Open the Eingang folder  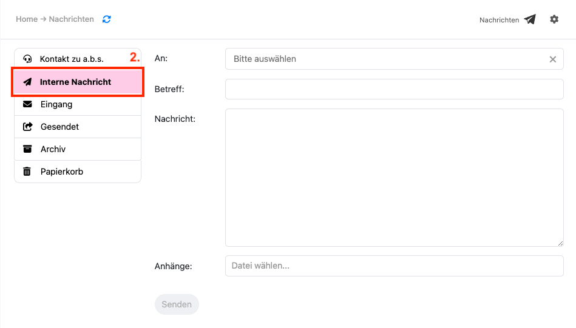point(56,104)
